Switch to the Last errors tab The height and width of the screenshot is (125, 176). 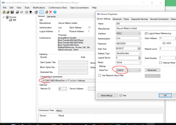pyautogui.click(x=51, y=17)
